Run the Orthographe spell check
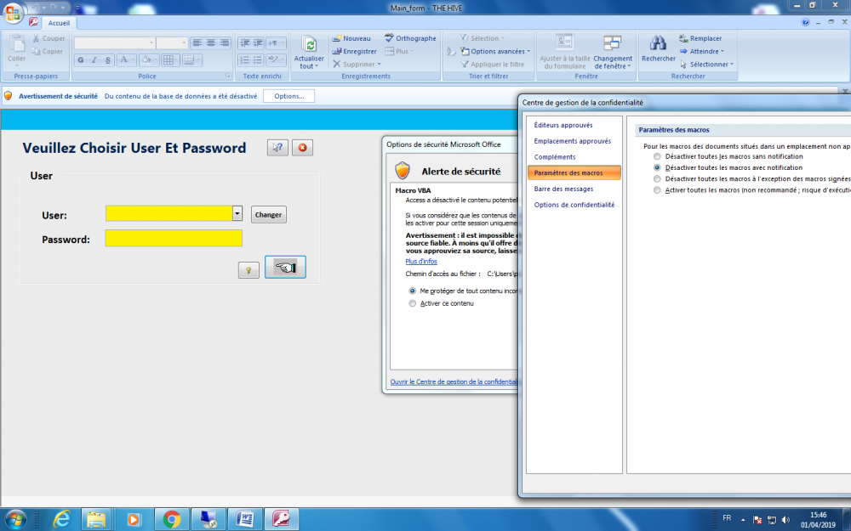The height and width of the screenshot is (531, 851). coord(410,38)
